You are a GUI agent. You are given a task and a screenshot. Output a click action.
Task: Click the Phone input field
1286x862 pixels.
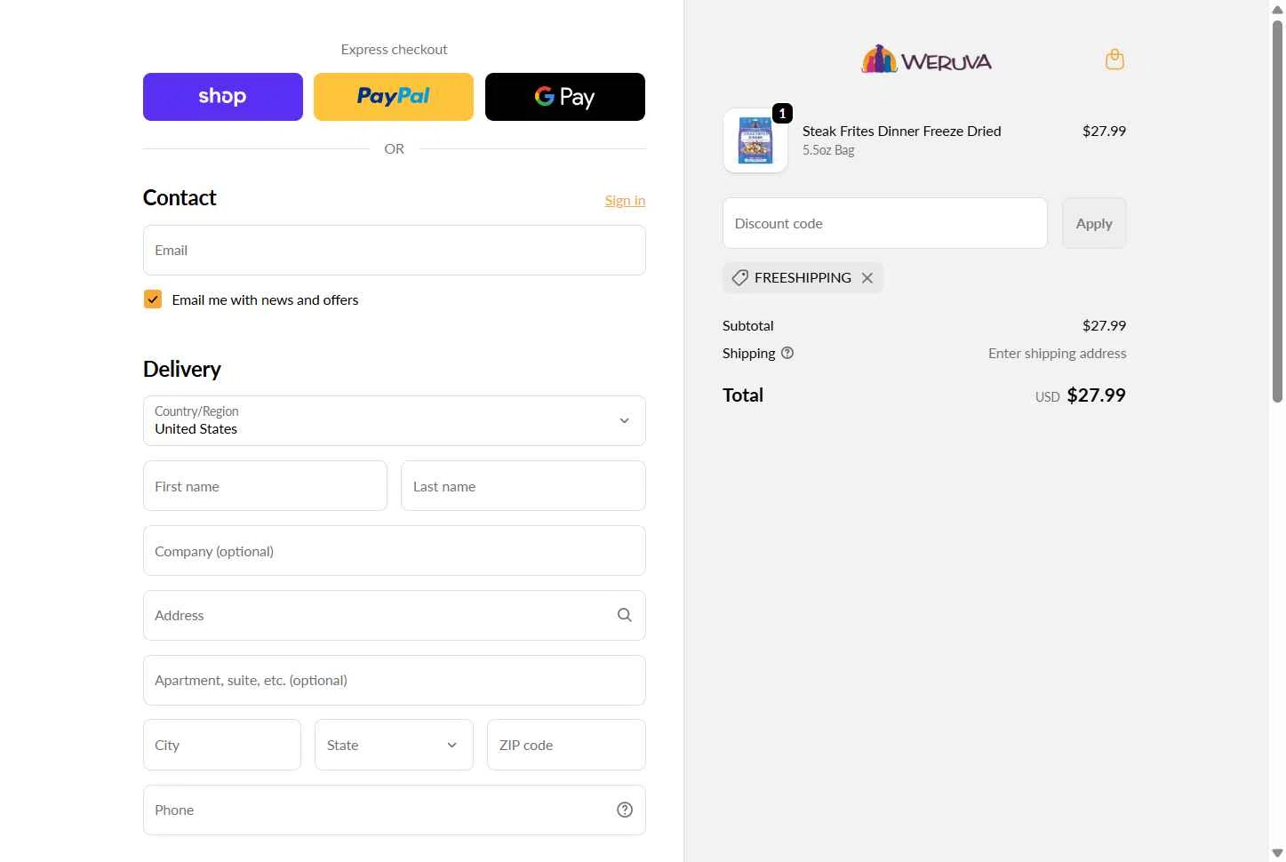(x=395, y=810)
